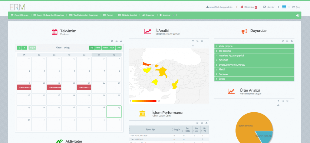Open the İşlemler link

click(269, 7)
